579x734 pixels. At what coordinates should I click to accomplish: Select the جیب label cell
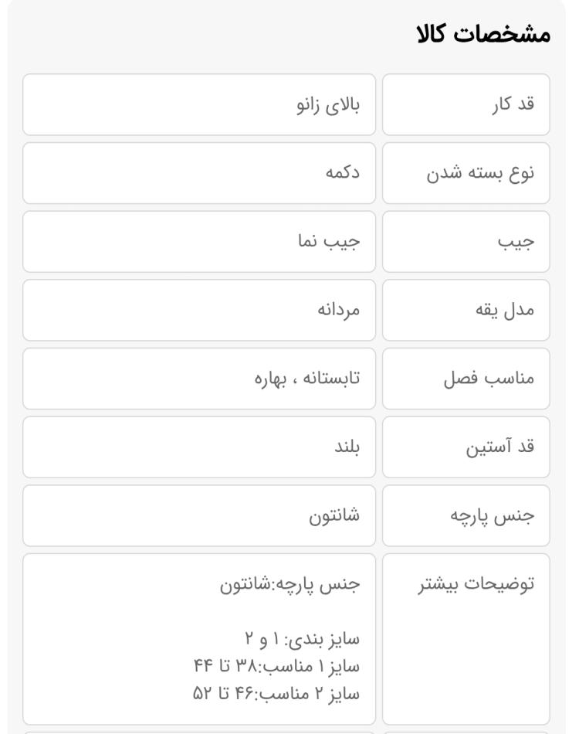tap(466, 242)
